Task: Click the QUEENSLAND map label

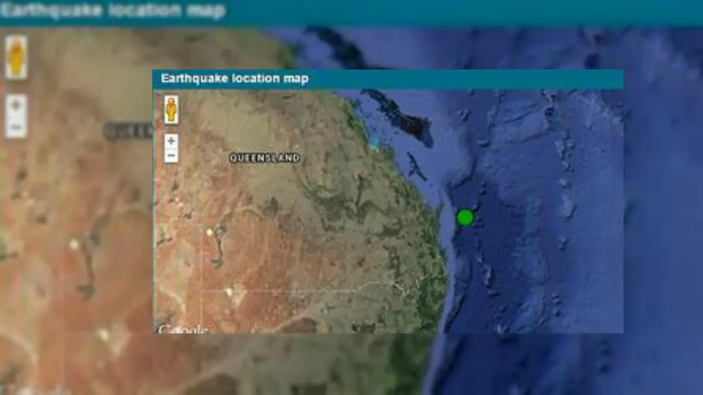Action: 265,158
